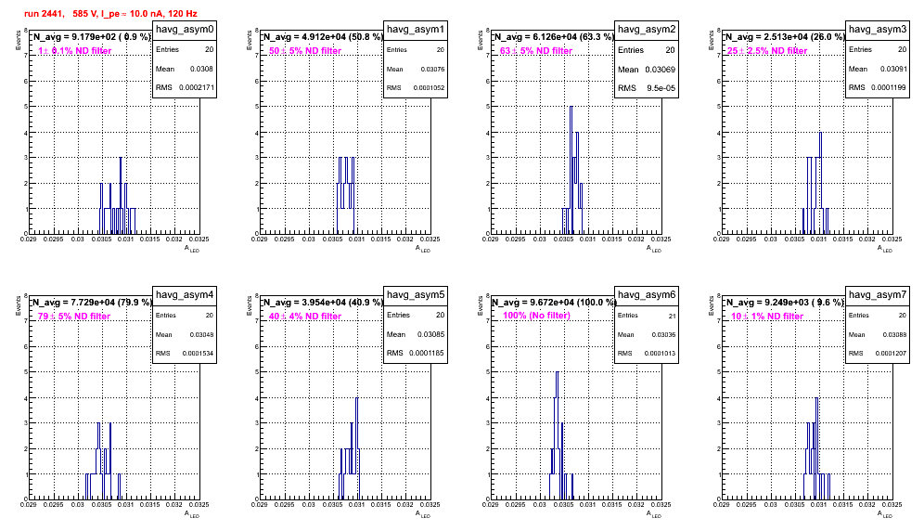Click Mean value 0.03048 in havg_asym4
Screen dimensions: 924x531
coord(201,334)
